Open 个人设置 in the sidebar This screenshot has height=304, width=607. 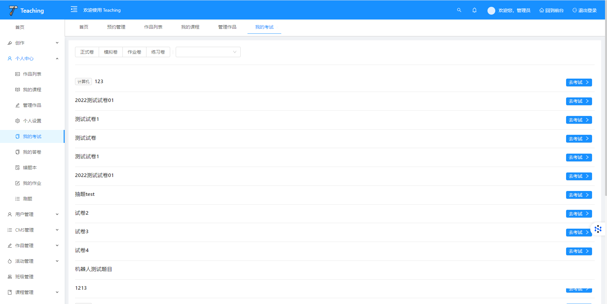pyautogui.click(x=32, y=121)
